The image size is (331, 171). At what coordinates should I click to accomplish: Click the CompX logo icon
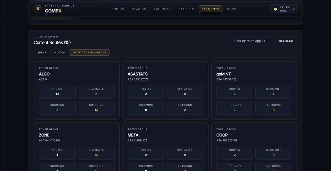click(x=38, y=9)
